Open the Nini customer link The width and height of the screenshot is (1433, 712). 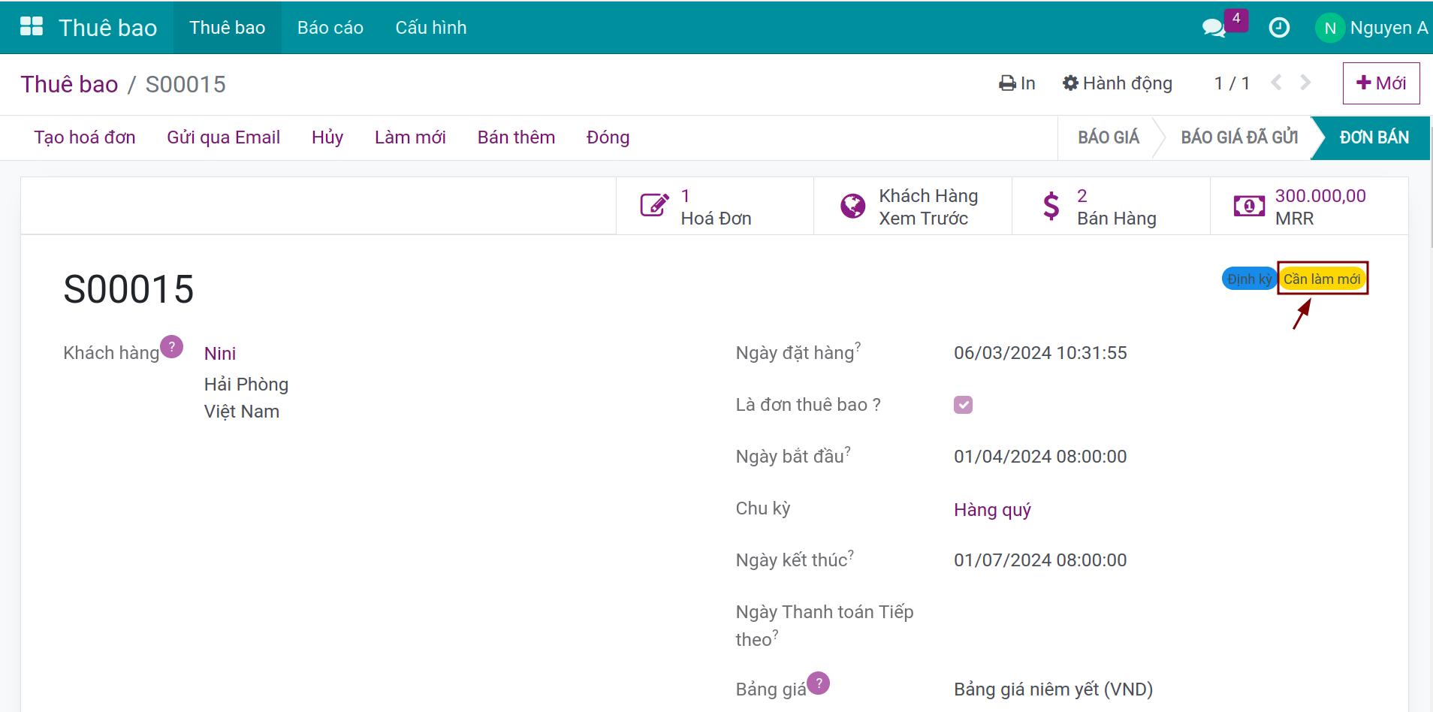[x=220, y=354]
